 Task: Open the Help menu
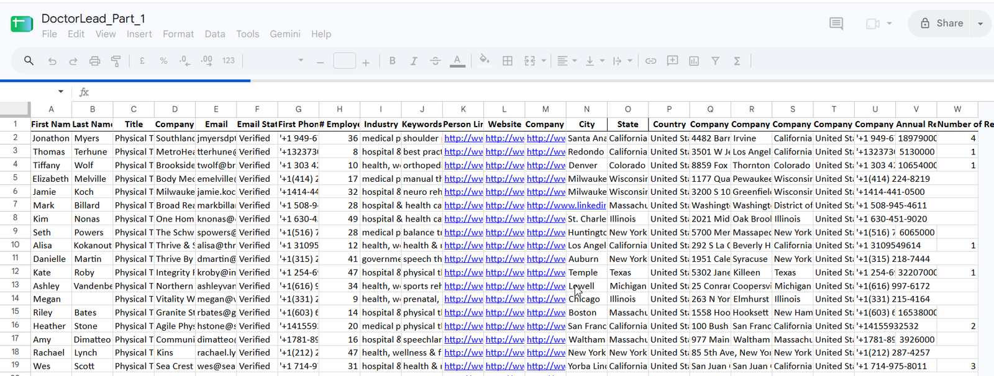pyautogui.click(x=321, y=34)
